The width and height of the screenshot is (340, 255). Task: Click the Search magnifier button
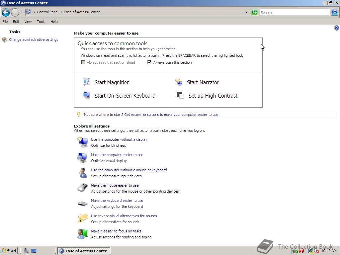click(334, 12)
